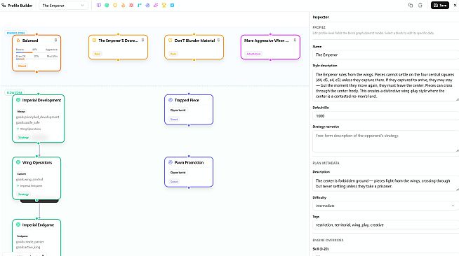
Task: Open the The Emperor profile dropdown
Action: [x=63, y=6]
